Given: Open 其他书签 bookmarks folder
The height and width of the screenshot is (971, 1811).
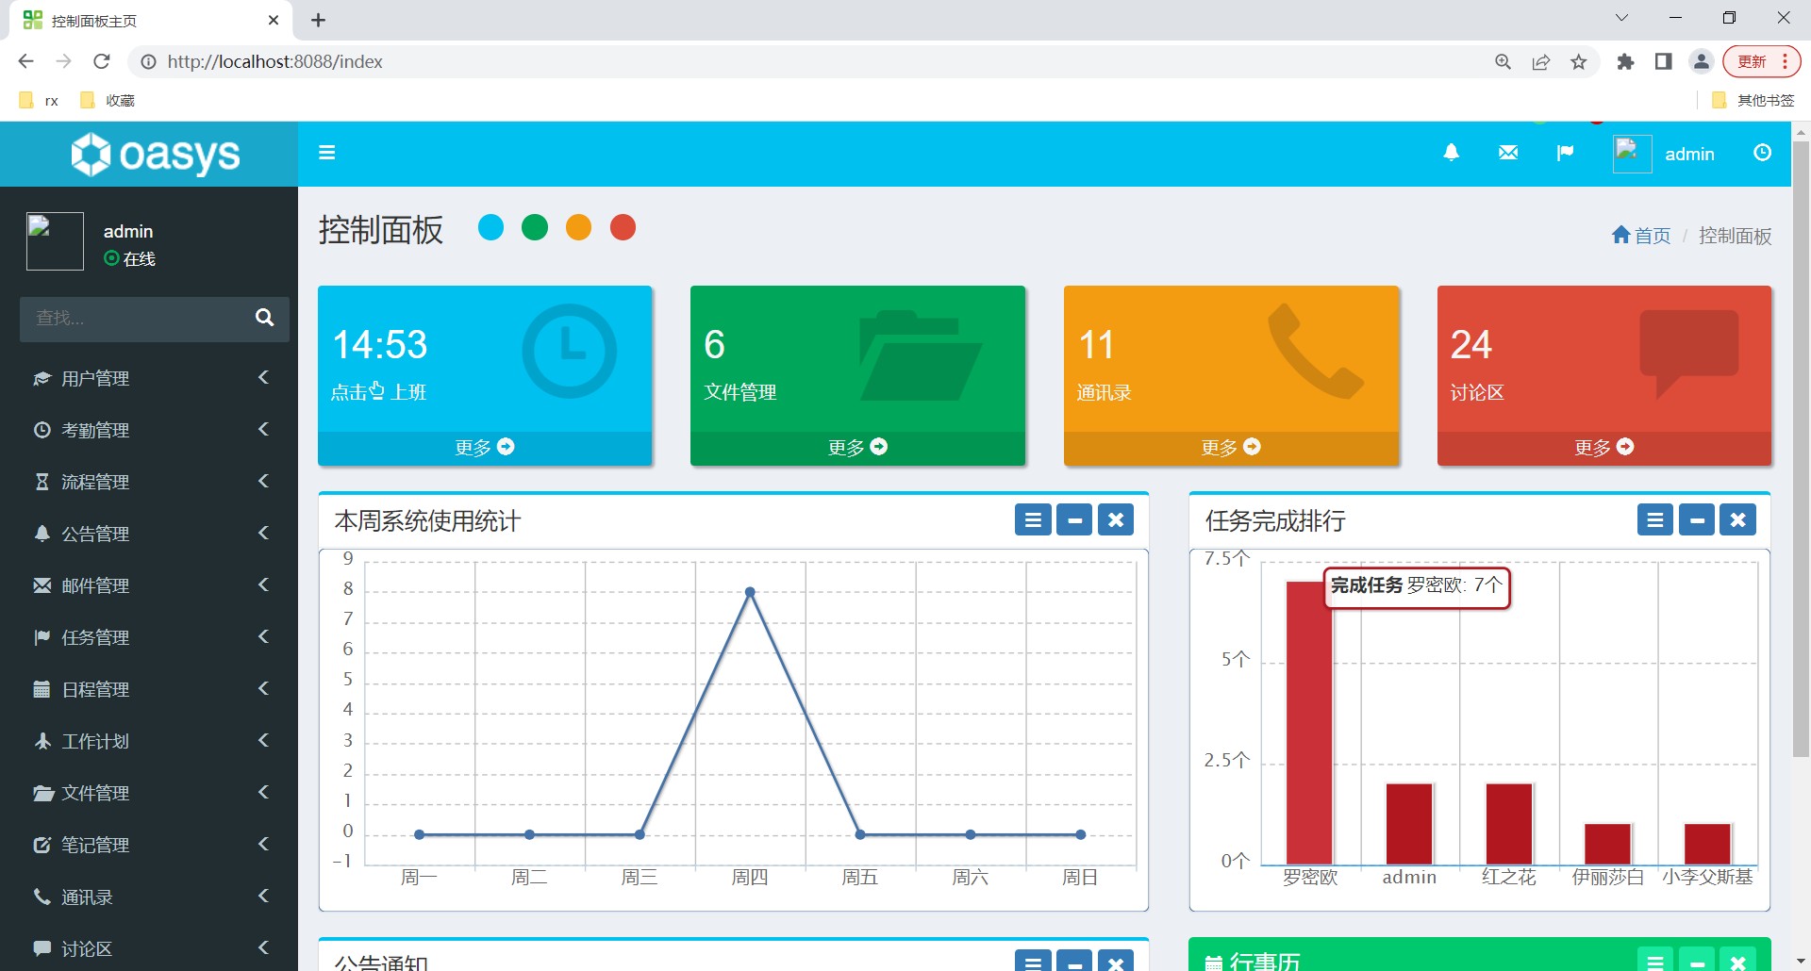Looking at the screenshot, I should 1753,100.
